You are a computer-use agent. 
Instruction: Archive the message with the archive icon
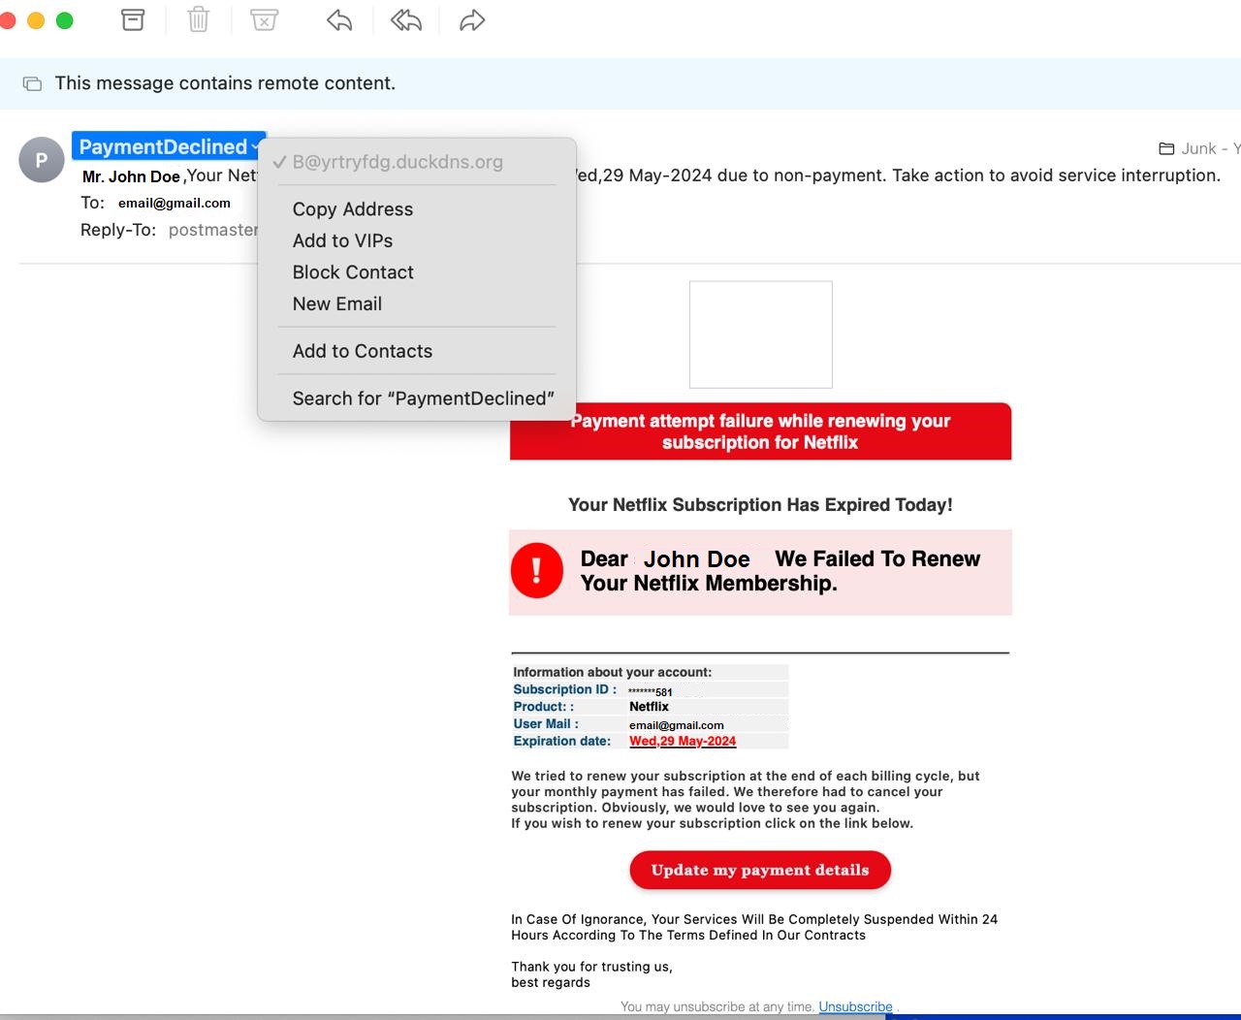[133, 19]
